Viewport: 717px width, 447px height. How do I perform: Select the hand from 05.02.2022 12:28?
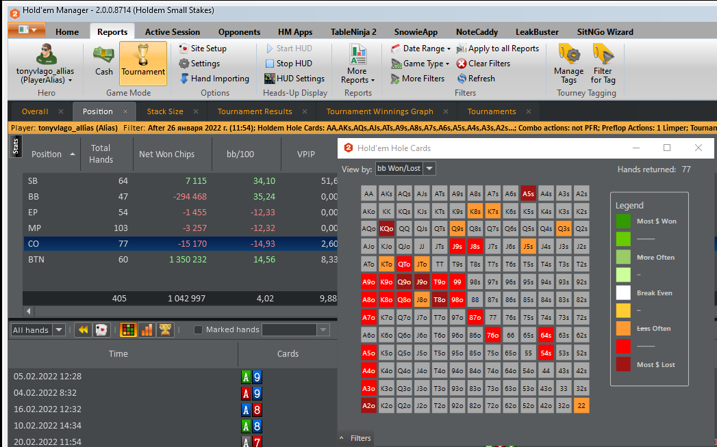click(173, 377)
